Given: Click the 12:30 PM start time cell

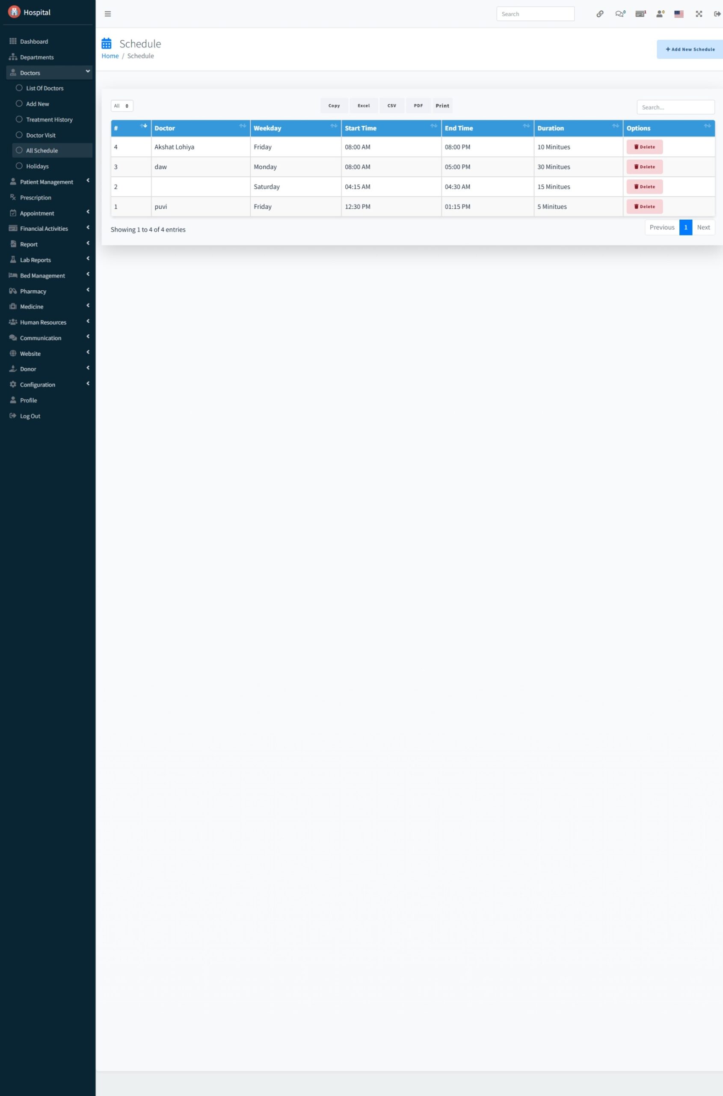Looking at the screenshot, I should click(x=391, y=206).
